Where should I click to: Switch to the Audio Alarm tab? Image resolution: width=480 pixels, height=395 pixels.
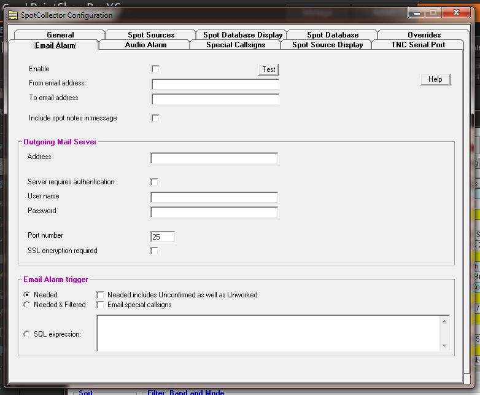point(145,45)
